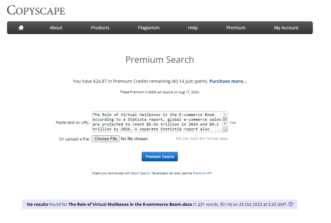Go to the home page icon
331x223 pixels.
click(21, 28)
